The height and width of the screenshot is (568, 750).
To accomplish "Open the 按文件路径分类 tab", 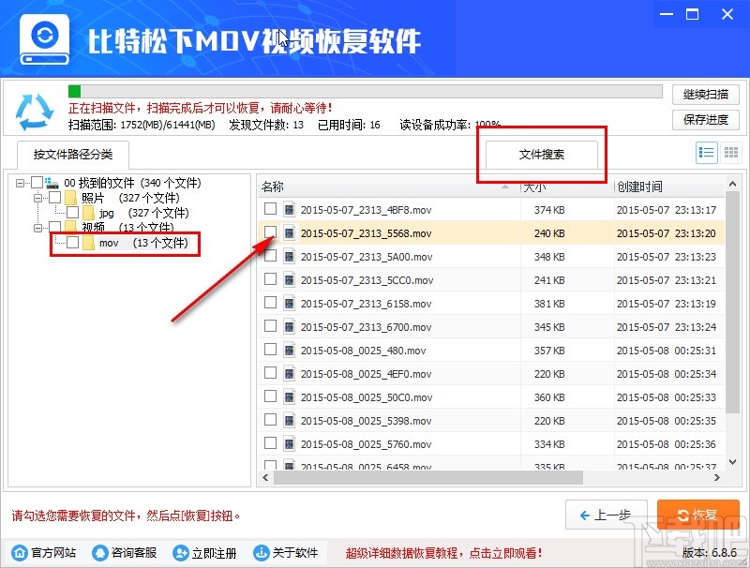I will point(73,154).
